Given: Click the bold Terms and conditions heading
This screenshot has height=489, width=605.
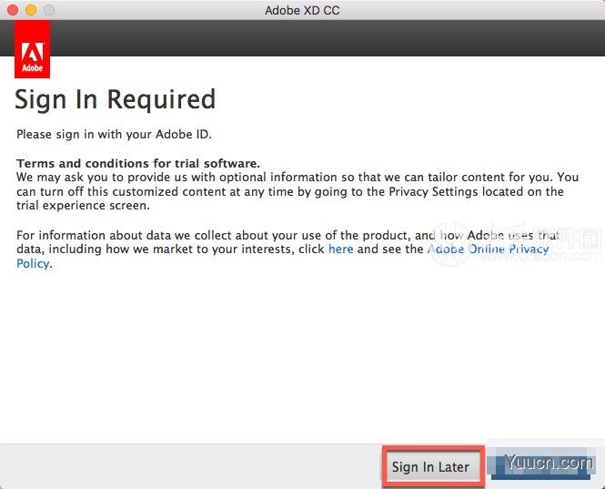Looking at the screenshot, I should [x=138, y=163].
